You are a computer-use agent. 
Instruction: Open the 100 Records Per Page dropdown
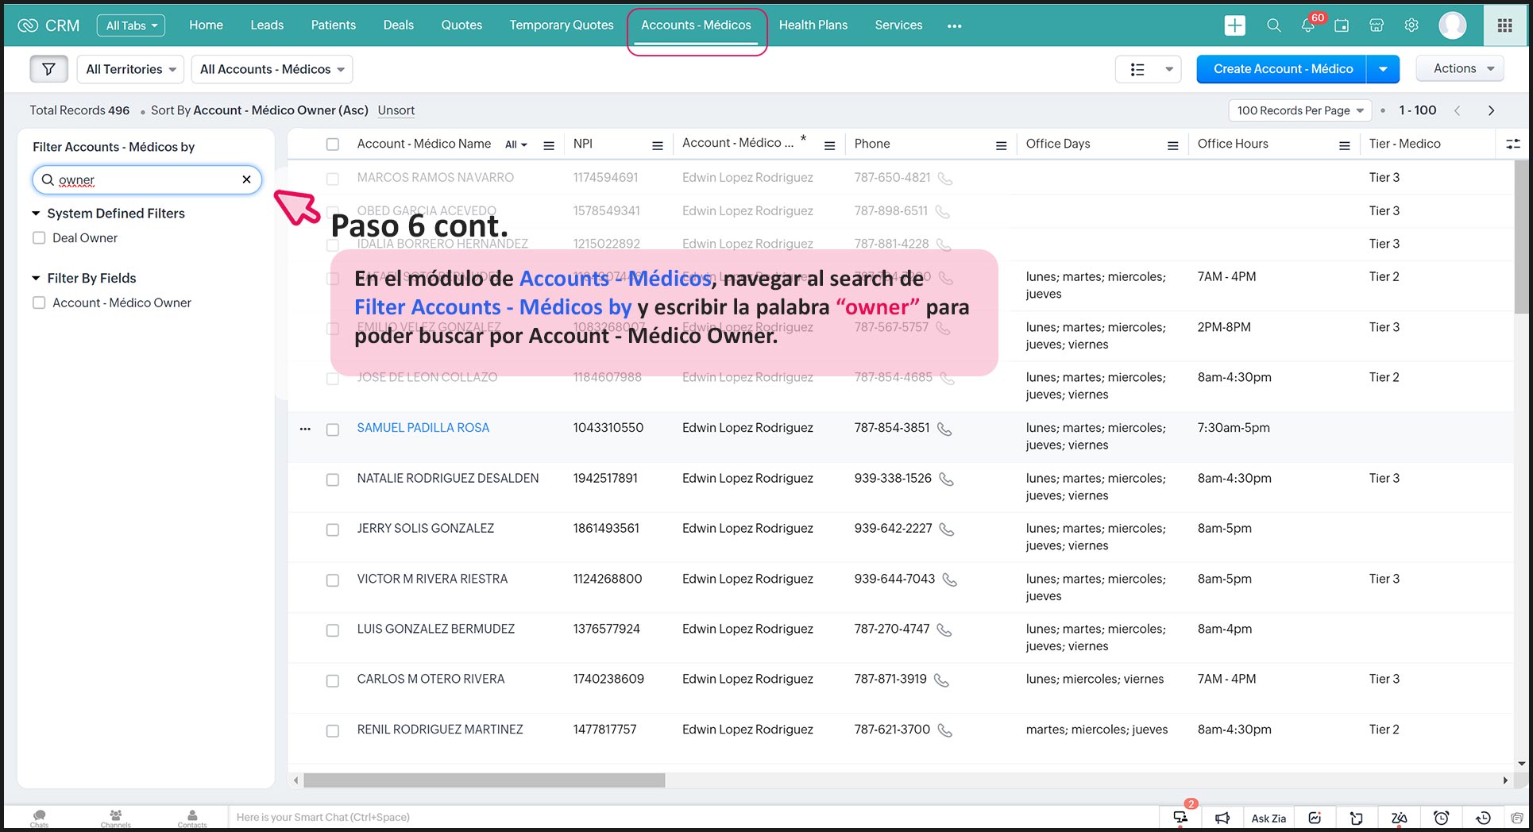pyautogui.click(x=1299, y=110)
